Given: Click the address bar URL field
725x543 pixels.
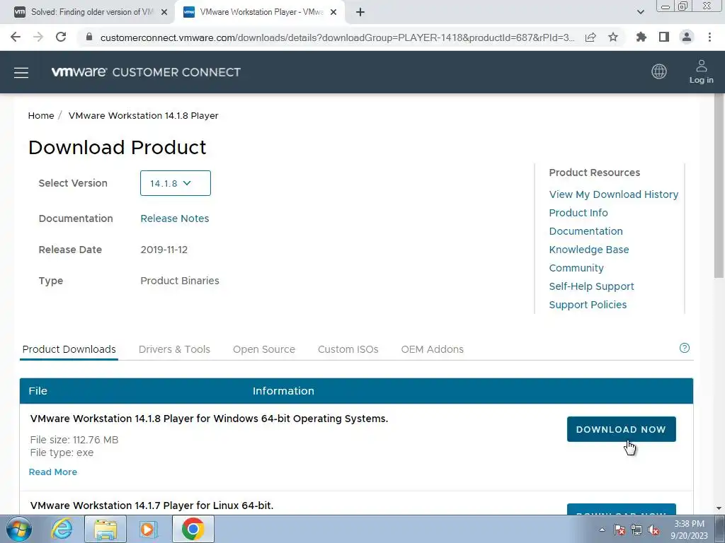Looking at the screenshot, I should click(x=337, y=37).
